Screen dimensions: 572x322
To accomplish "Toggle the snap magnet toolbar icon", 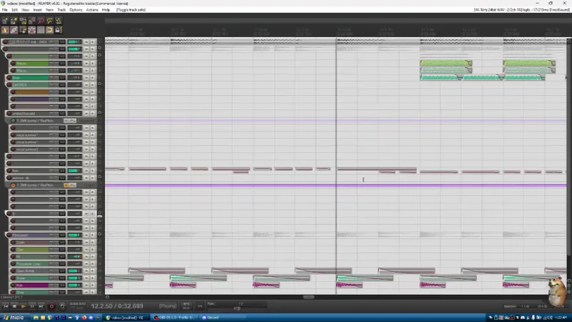I will [x=49, y=30].
